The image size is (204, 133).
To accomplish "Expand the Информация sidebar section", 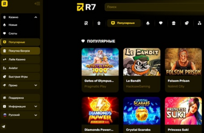I will 20,106.
